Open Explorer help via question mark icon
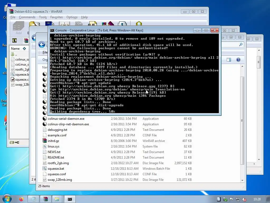This screenshot has height=203, width=270. click(x=238, y=60)
